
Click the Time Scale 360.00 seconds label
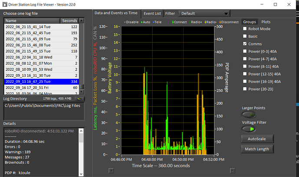pyautogui.click(x=161, y=166)
